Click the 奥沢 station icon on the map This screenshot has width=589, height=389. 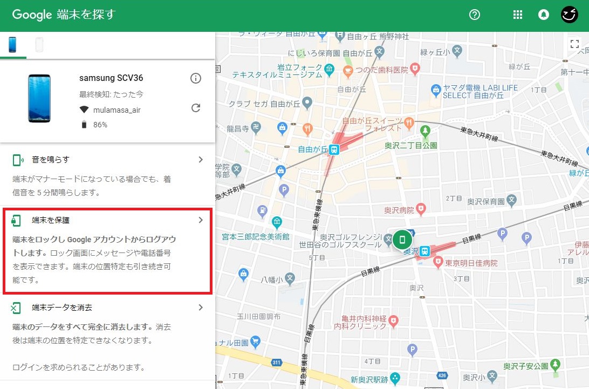click(424, 251)
